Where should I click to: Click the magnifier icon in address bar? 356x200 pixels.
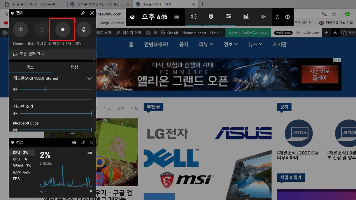324,14
